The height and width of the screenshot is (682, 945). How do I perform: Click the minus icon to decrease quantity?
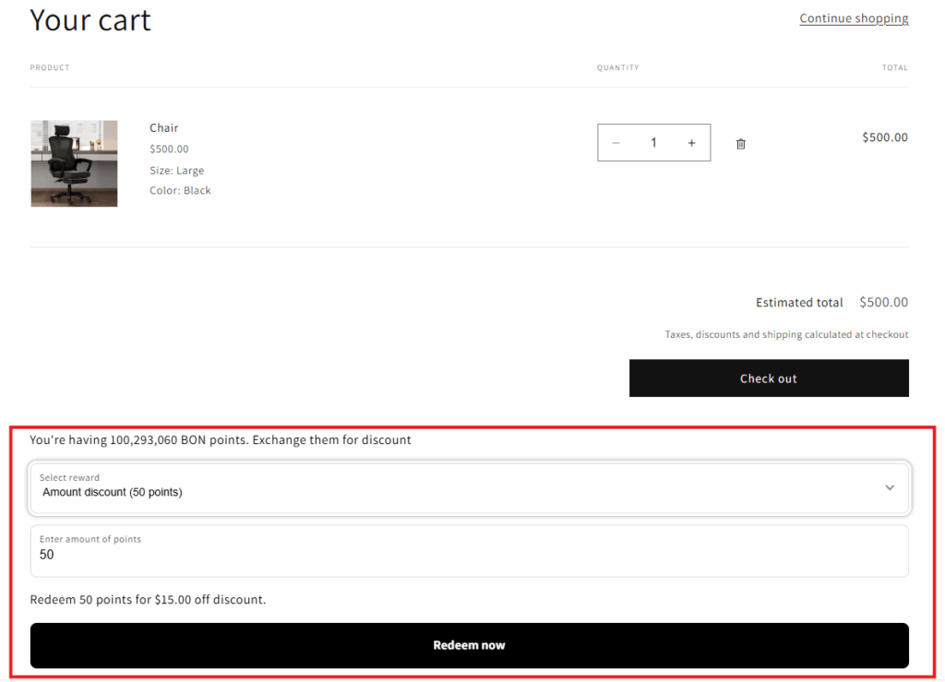click(616, 142)
